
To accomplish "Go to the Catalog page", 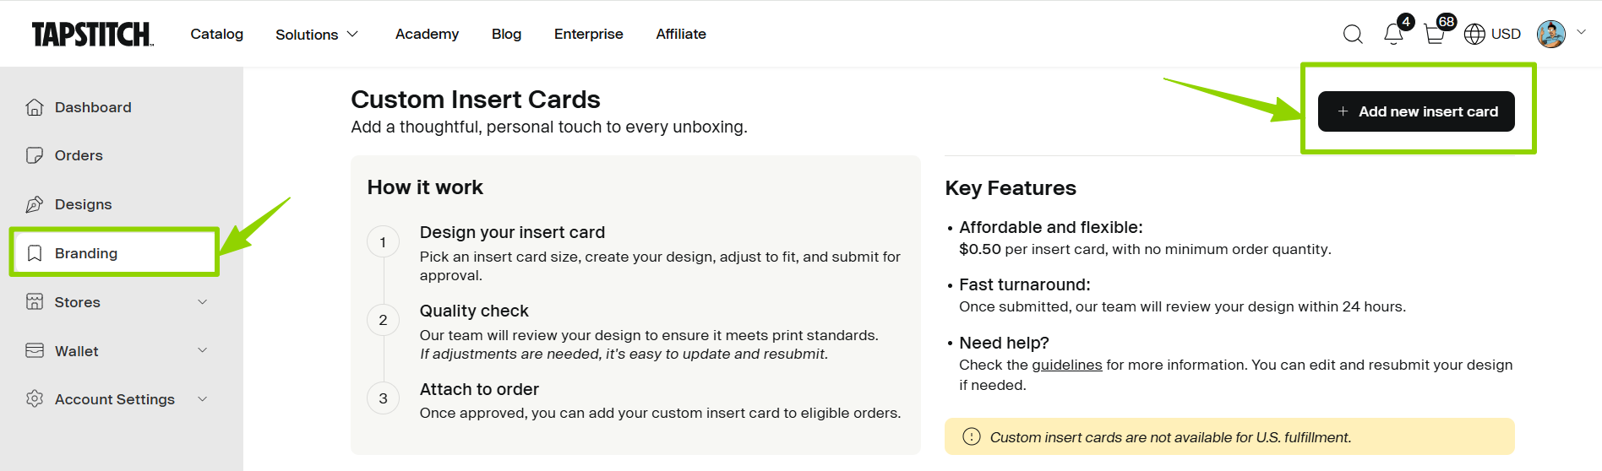I will coord(216,34).
